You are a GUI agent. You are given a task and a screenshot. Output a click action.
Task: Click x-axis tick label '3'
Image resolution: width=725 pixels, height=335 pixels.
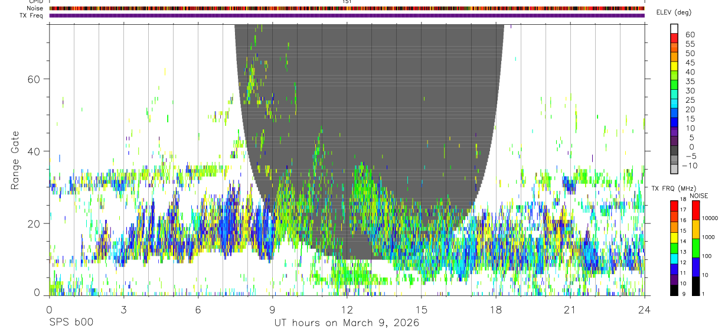click(123, 310)
